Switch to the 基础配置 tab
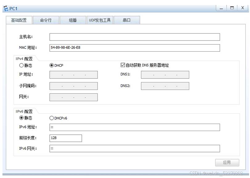 click(19, 20)
